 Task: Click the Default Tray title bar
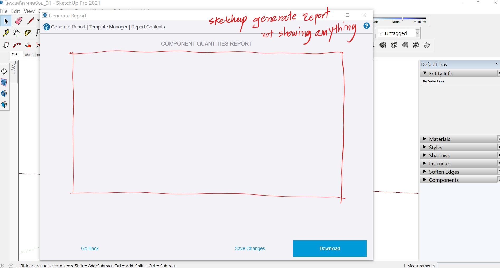[x=460, y=64]
